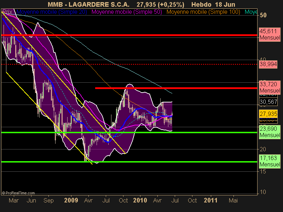Select Mai on the time axis
Image resolution: width=283 pixels, height=212 pixels.
pyautogui.click(x=233, y=200)
